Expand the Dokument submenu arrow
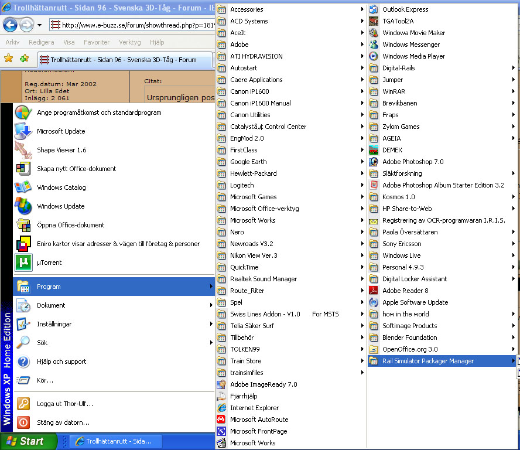 point(211,305)
